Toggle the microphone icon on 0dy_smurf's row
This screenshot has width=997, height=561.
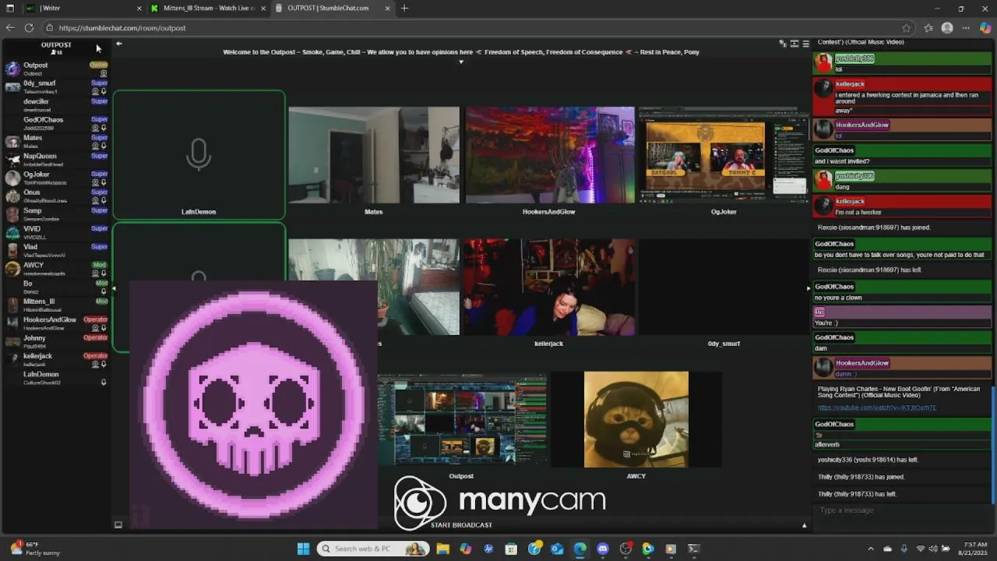(x=104, y=91)
